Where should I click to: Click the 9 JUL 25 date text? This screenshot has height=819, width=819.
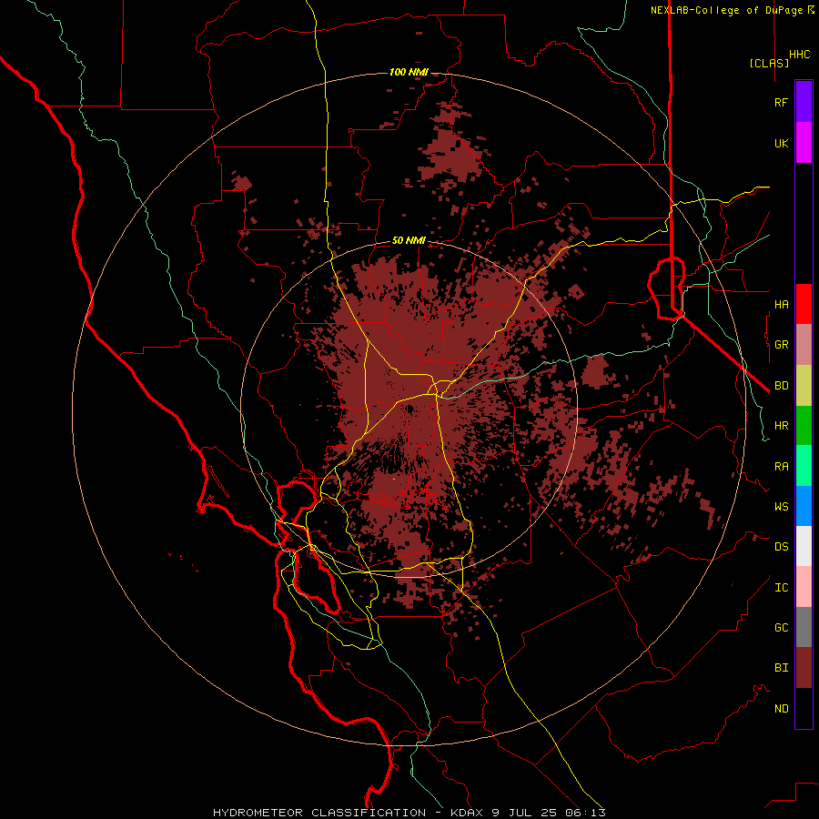pyautogui.click(x=524, y=813)
